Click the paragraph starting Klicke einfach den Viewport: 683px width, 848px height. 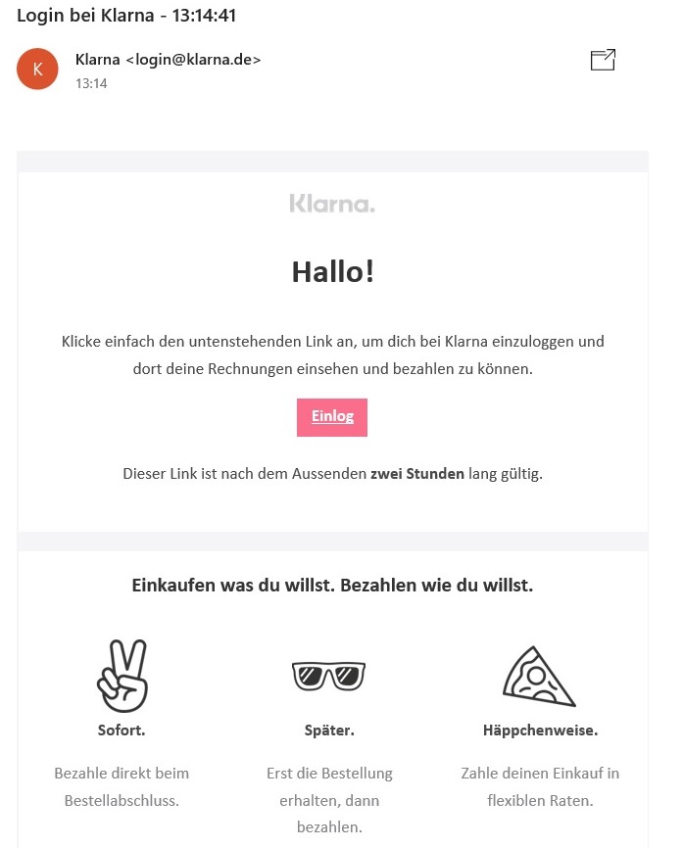click(333, 355)
